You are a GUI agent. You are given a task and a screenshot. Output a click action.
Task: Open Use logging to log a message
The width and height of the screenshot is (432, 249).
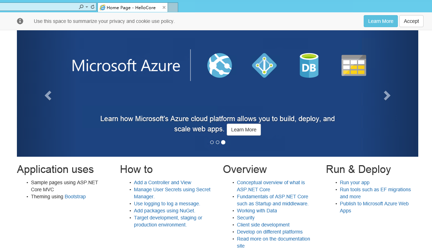coord(167,204)
